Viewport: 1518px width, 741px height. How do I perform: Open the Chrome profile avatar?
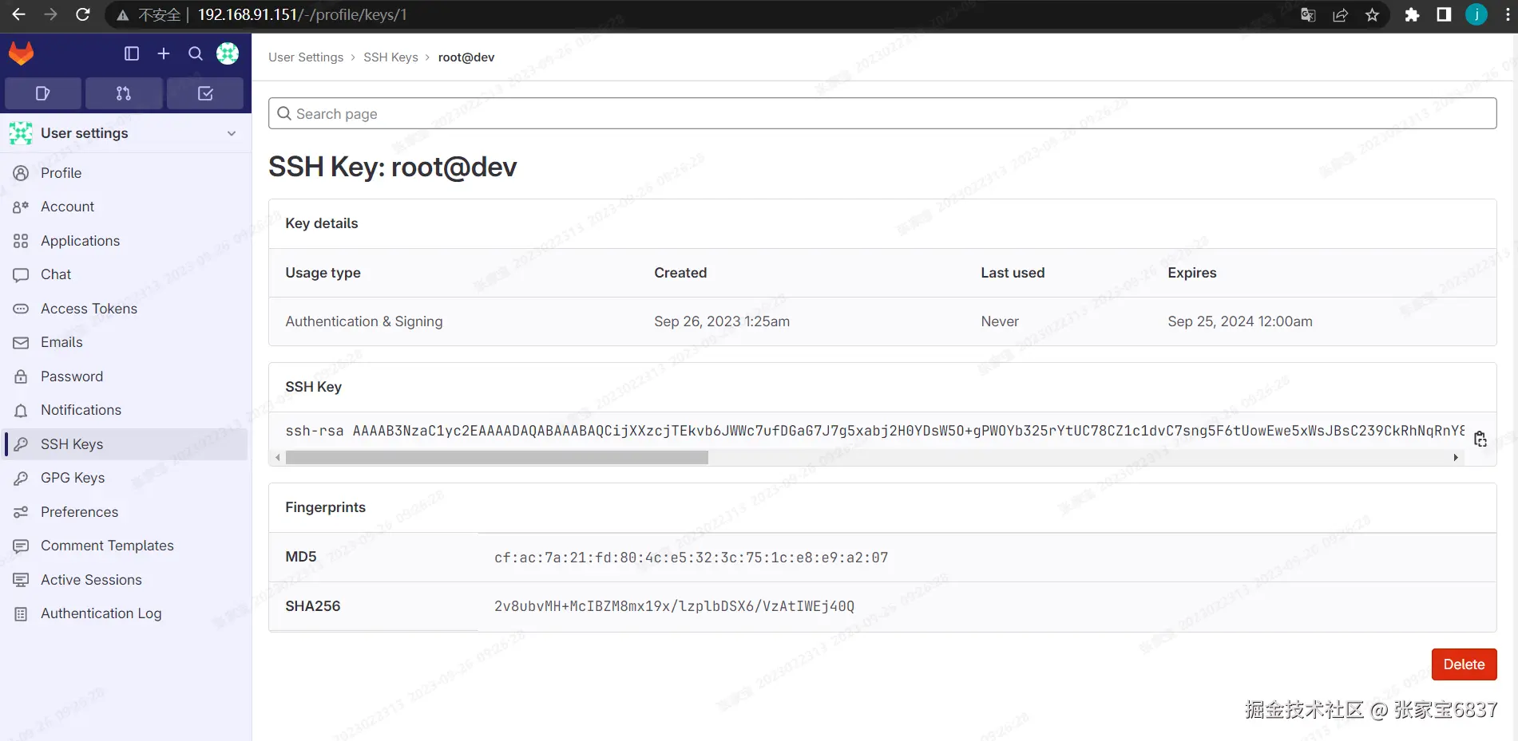coord(1476,14)
